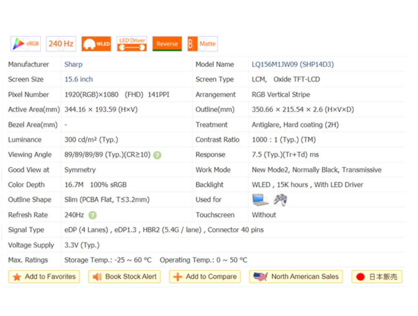Open the 15.6 inch screen size link
Viewport: 418px width, 316px height.
(79, 79)
